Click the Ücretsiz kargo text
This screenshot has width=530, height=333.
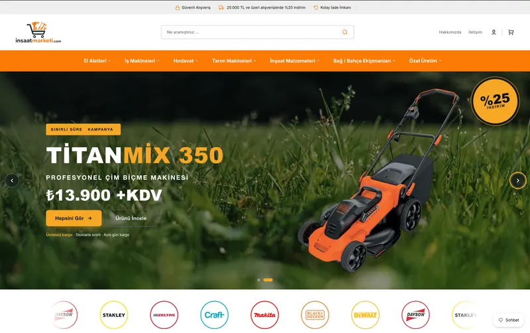click(59, 235)
